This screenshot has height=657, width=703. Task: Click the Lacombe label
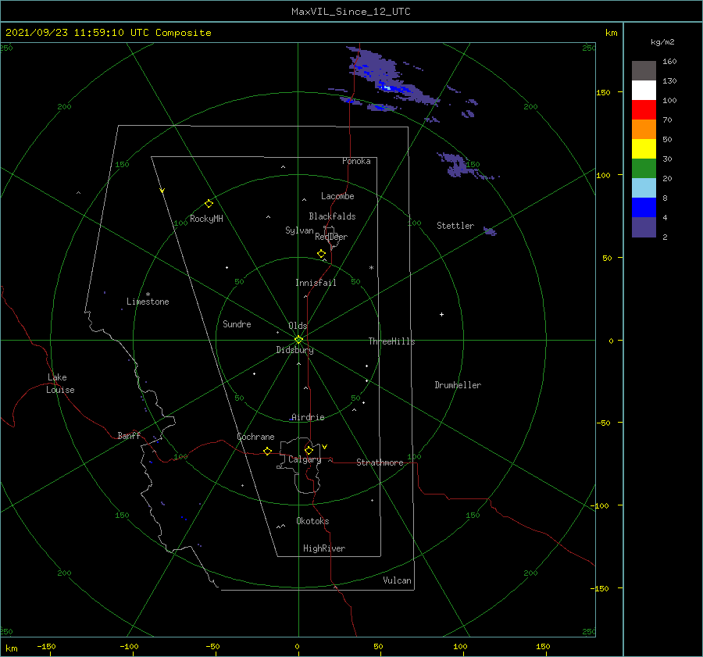click(x=337, y=196)
